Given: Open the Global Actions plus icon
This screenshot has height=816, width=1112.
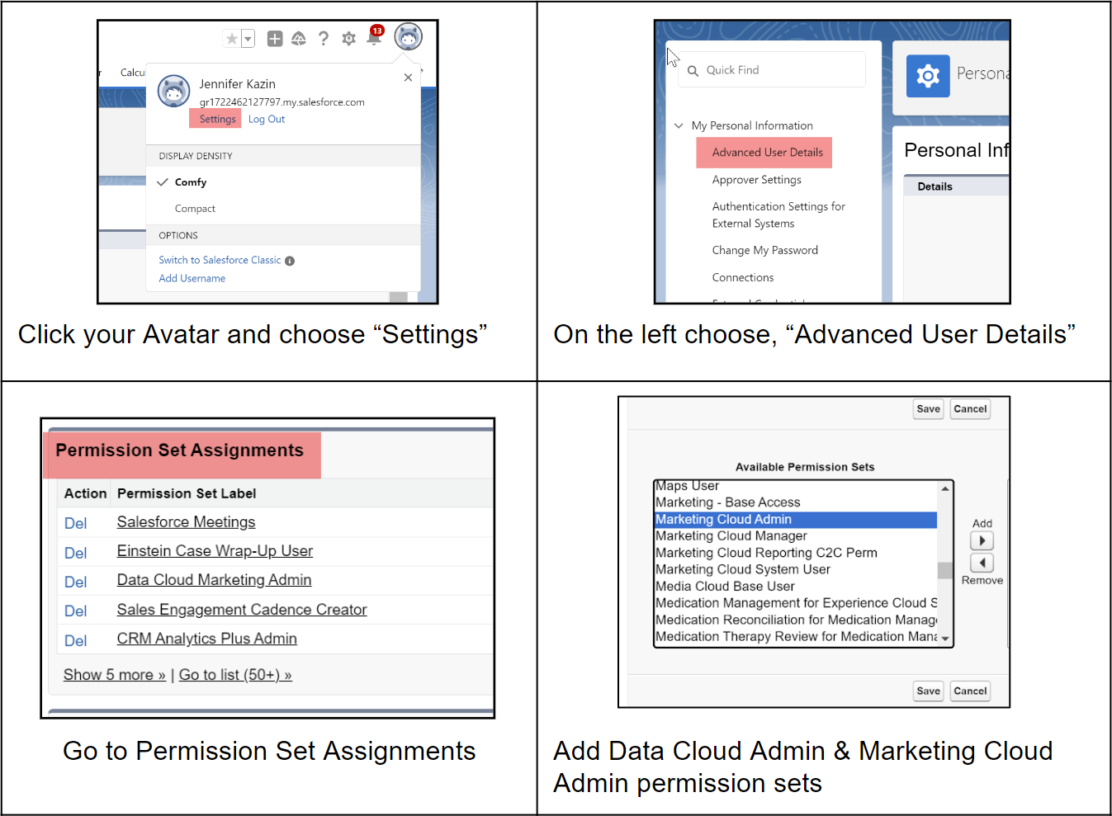Looking at the screenshot, I should 275,39.
